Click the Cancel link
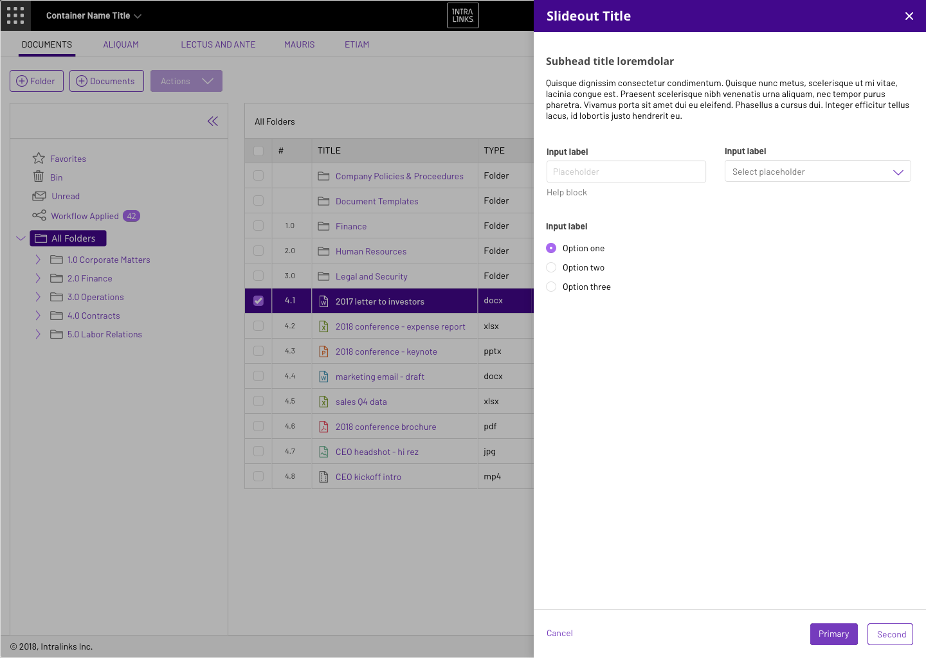This screenshot has width=926, height=658. pyautogui.click(x=559, y=633)
